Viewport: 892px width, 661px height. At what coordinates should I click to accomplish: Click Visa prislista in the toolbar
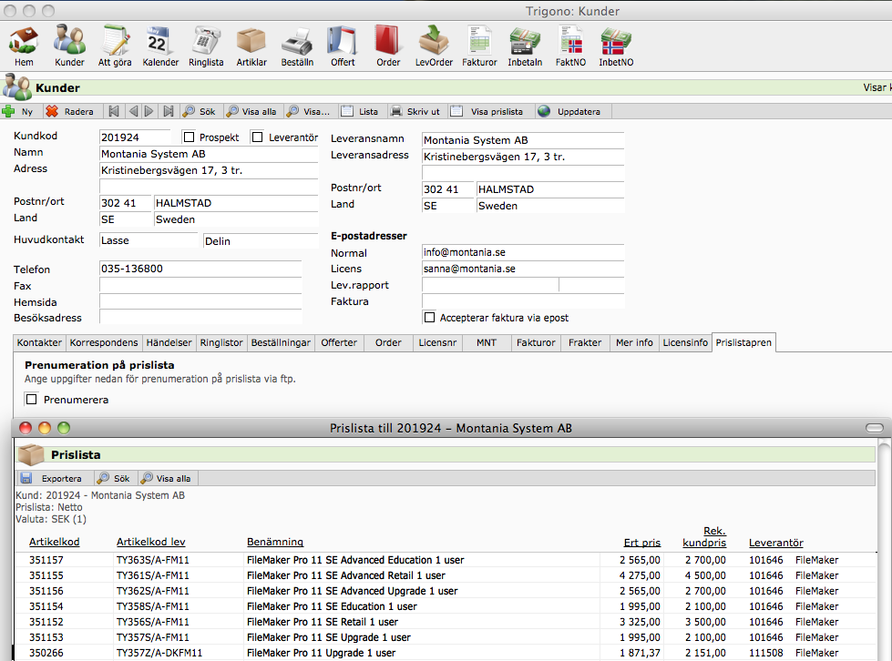coord(487,111)
